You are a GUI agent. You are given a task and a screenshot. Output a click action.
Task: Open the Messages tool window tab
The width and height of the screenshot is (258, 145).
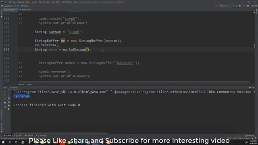click(x=41, y=136)
